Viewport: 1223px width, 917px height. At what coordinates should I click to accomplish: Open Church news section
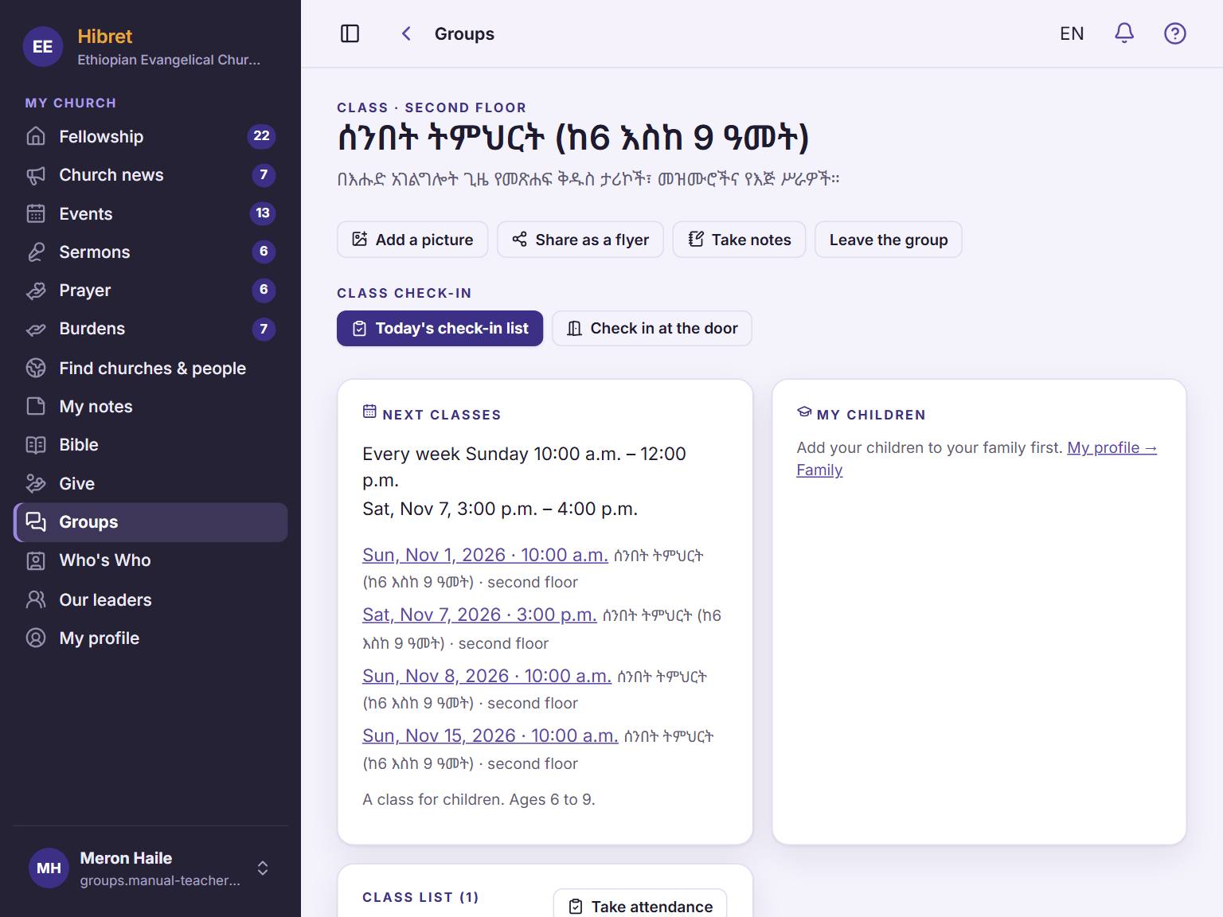(150, 175)
